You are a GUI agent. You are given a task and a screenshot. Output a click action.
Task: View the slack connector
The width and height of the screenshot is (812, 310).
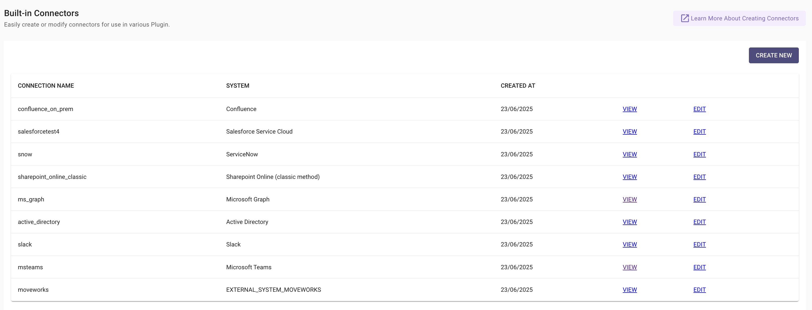pyautogui.click(x=629, y=245)
